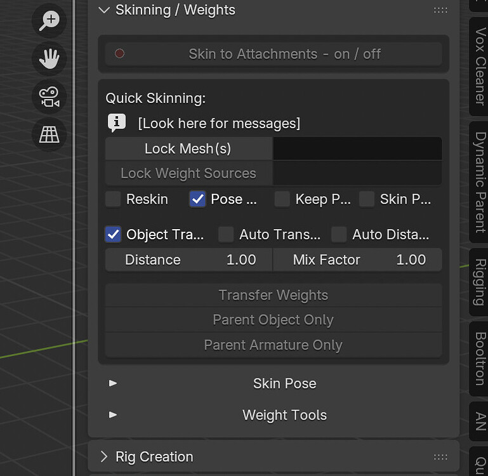Click the Lock Weight Sources button
Viewport: 488px width, 476px height.
coord(189,173)
